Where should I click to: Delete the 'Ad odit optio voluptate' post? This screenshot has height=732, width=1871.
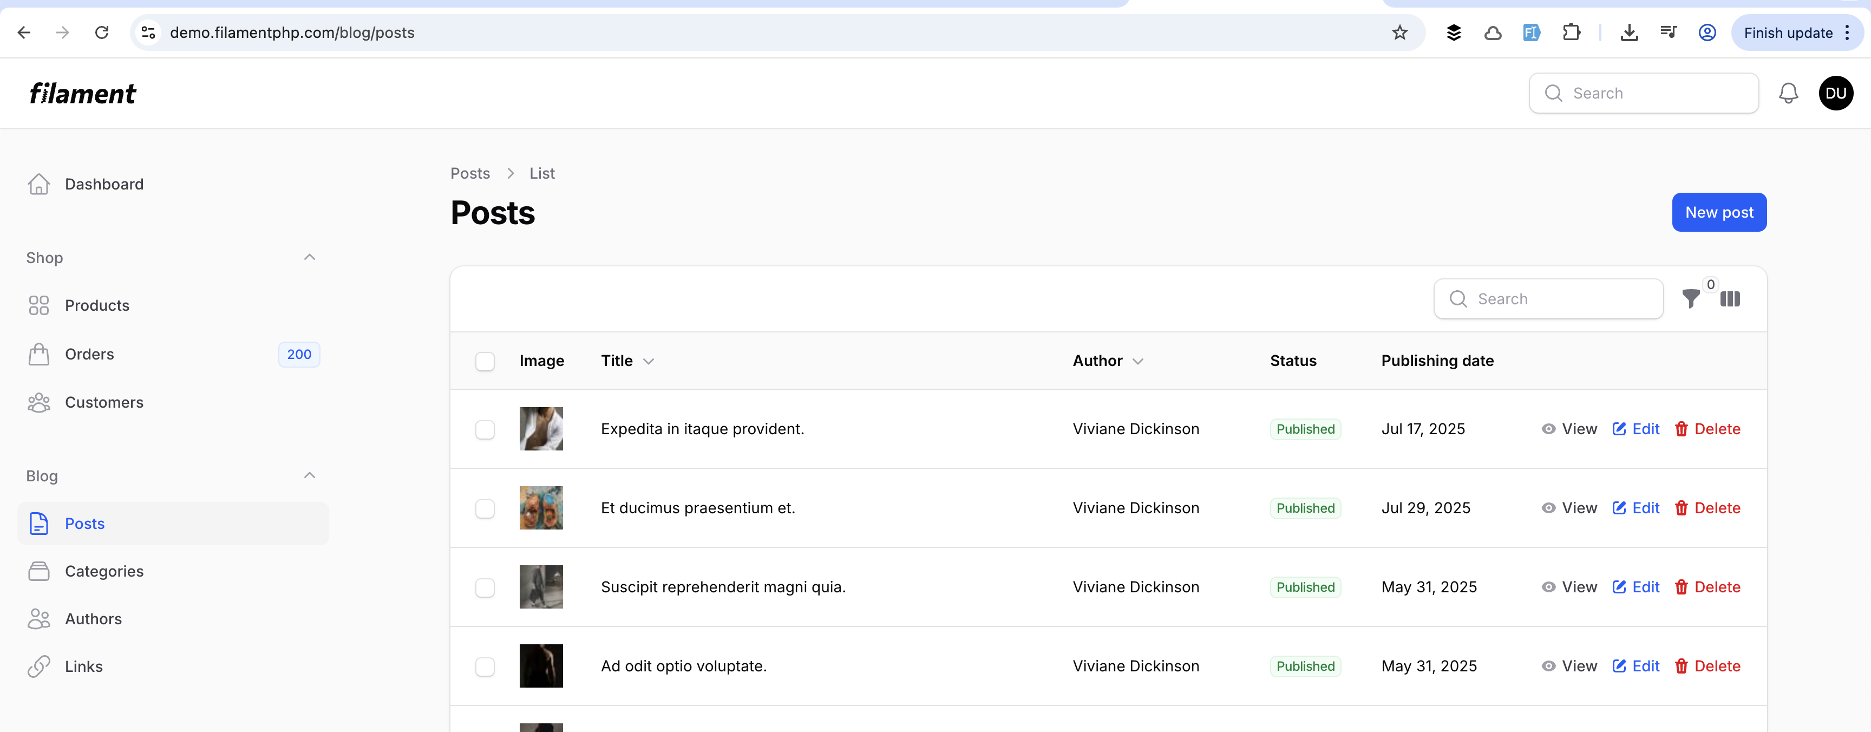click(1707, 666)
